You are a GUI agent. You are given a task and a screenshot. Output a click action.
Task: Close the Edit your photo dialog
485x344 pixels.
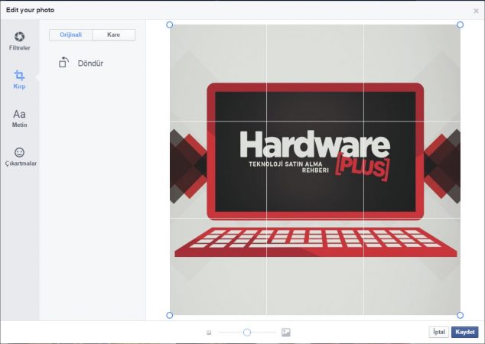coord(476,11)
